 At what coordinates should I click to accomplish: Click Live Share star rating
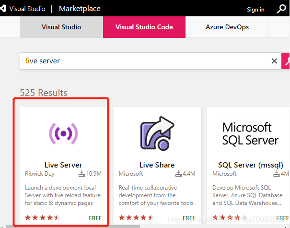pos(136,217)
